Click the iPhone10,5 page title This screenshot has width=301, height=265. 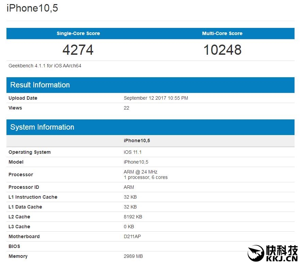[32, 8]
